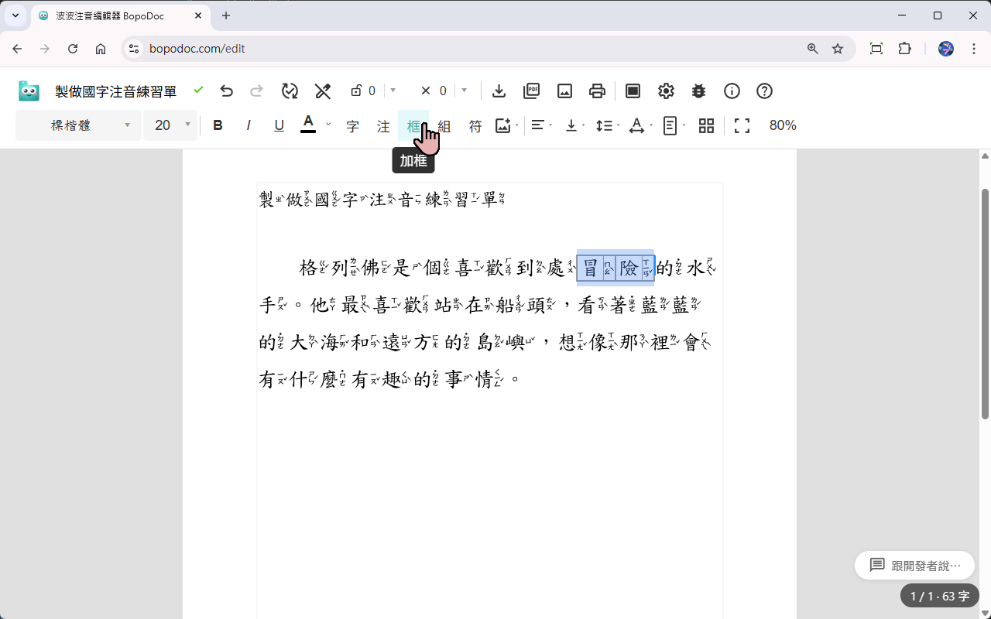Select the 注 annotation tool
The height and width of the screenshot is (619, 991).
coord(382,125)
